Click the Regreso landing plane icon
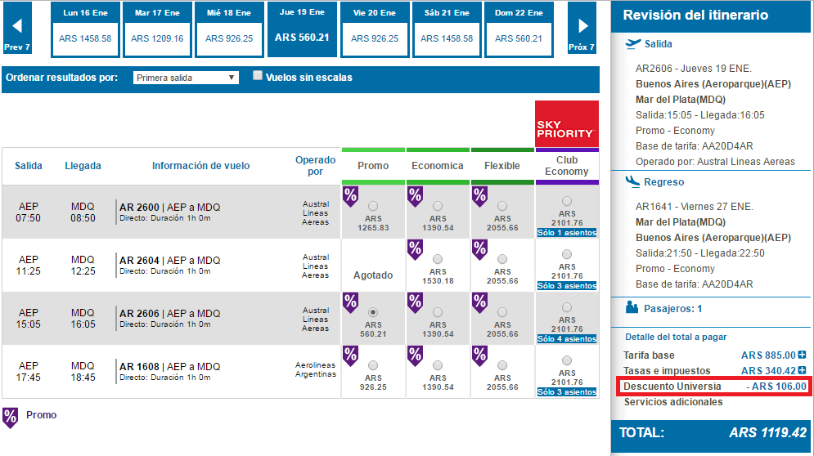The image size is (814, 456). click(x=632, y=181)
